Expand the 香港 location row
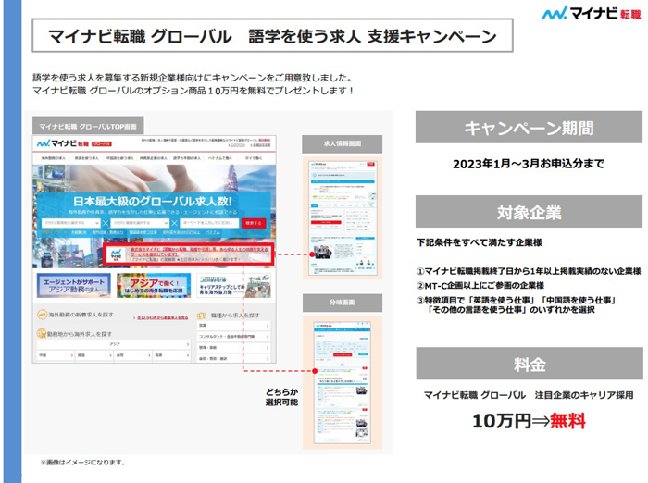The height and width of the screenshot is (483, 648). (x=172, y=355)
